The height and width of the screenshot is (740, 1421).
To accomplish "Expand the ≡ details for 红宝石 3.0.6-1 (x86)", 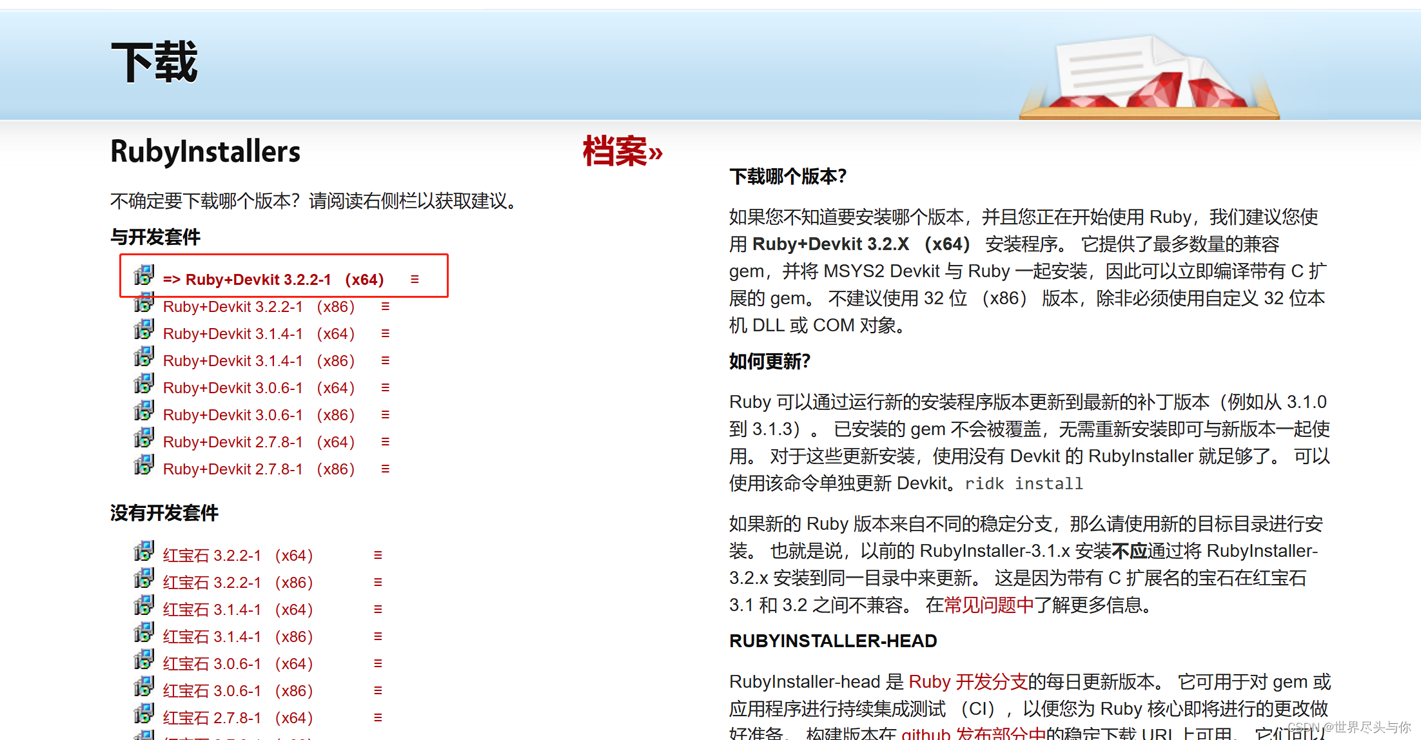I will point(378,690).
